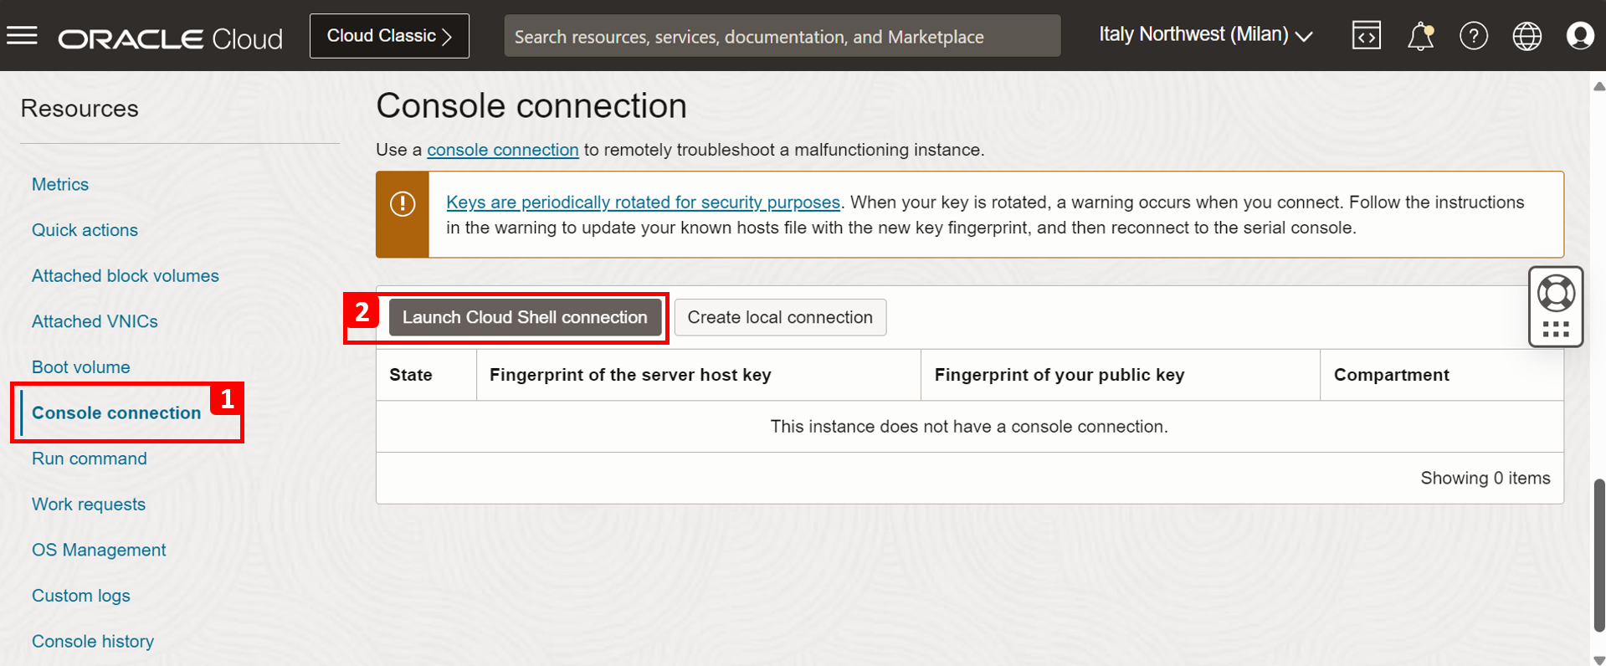
Task: Focus the search resources input field
Action: click(782, 36)
